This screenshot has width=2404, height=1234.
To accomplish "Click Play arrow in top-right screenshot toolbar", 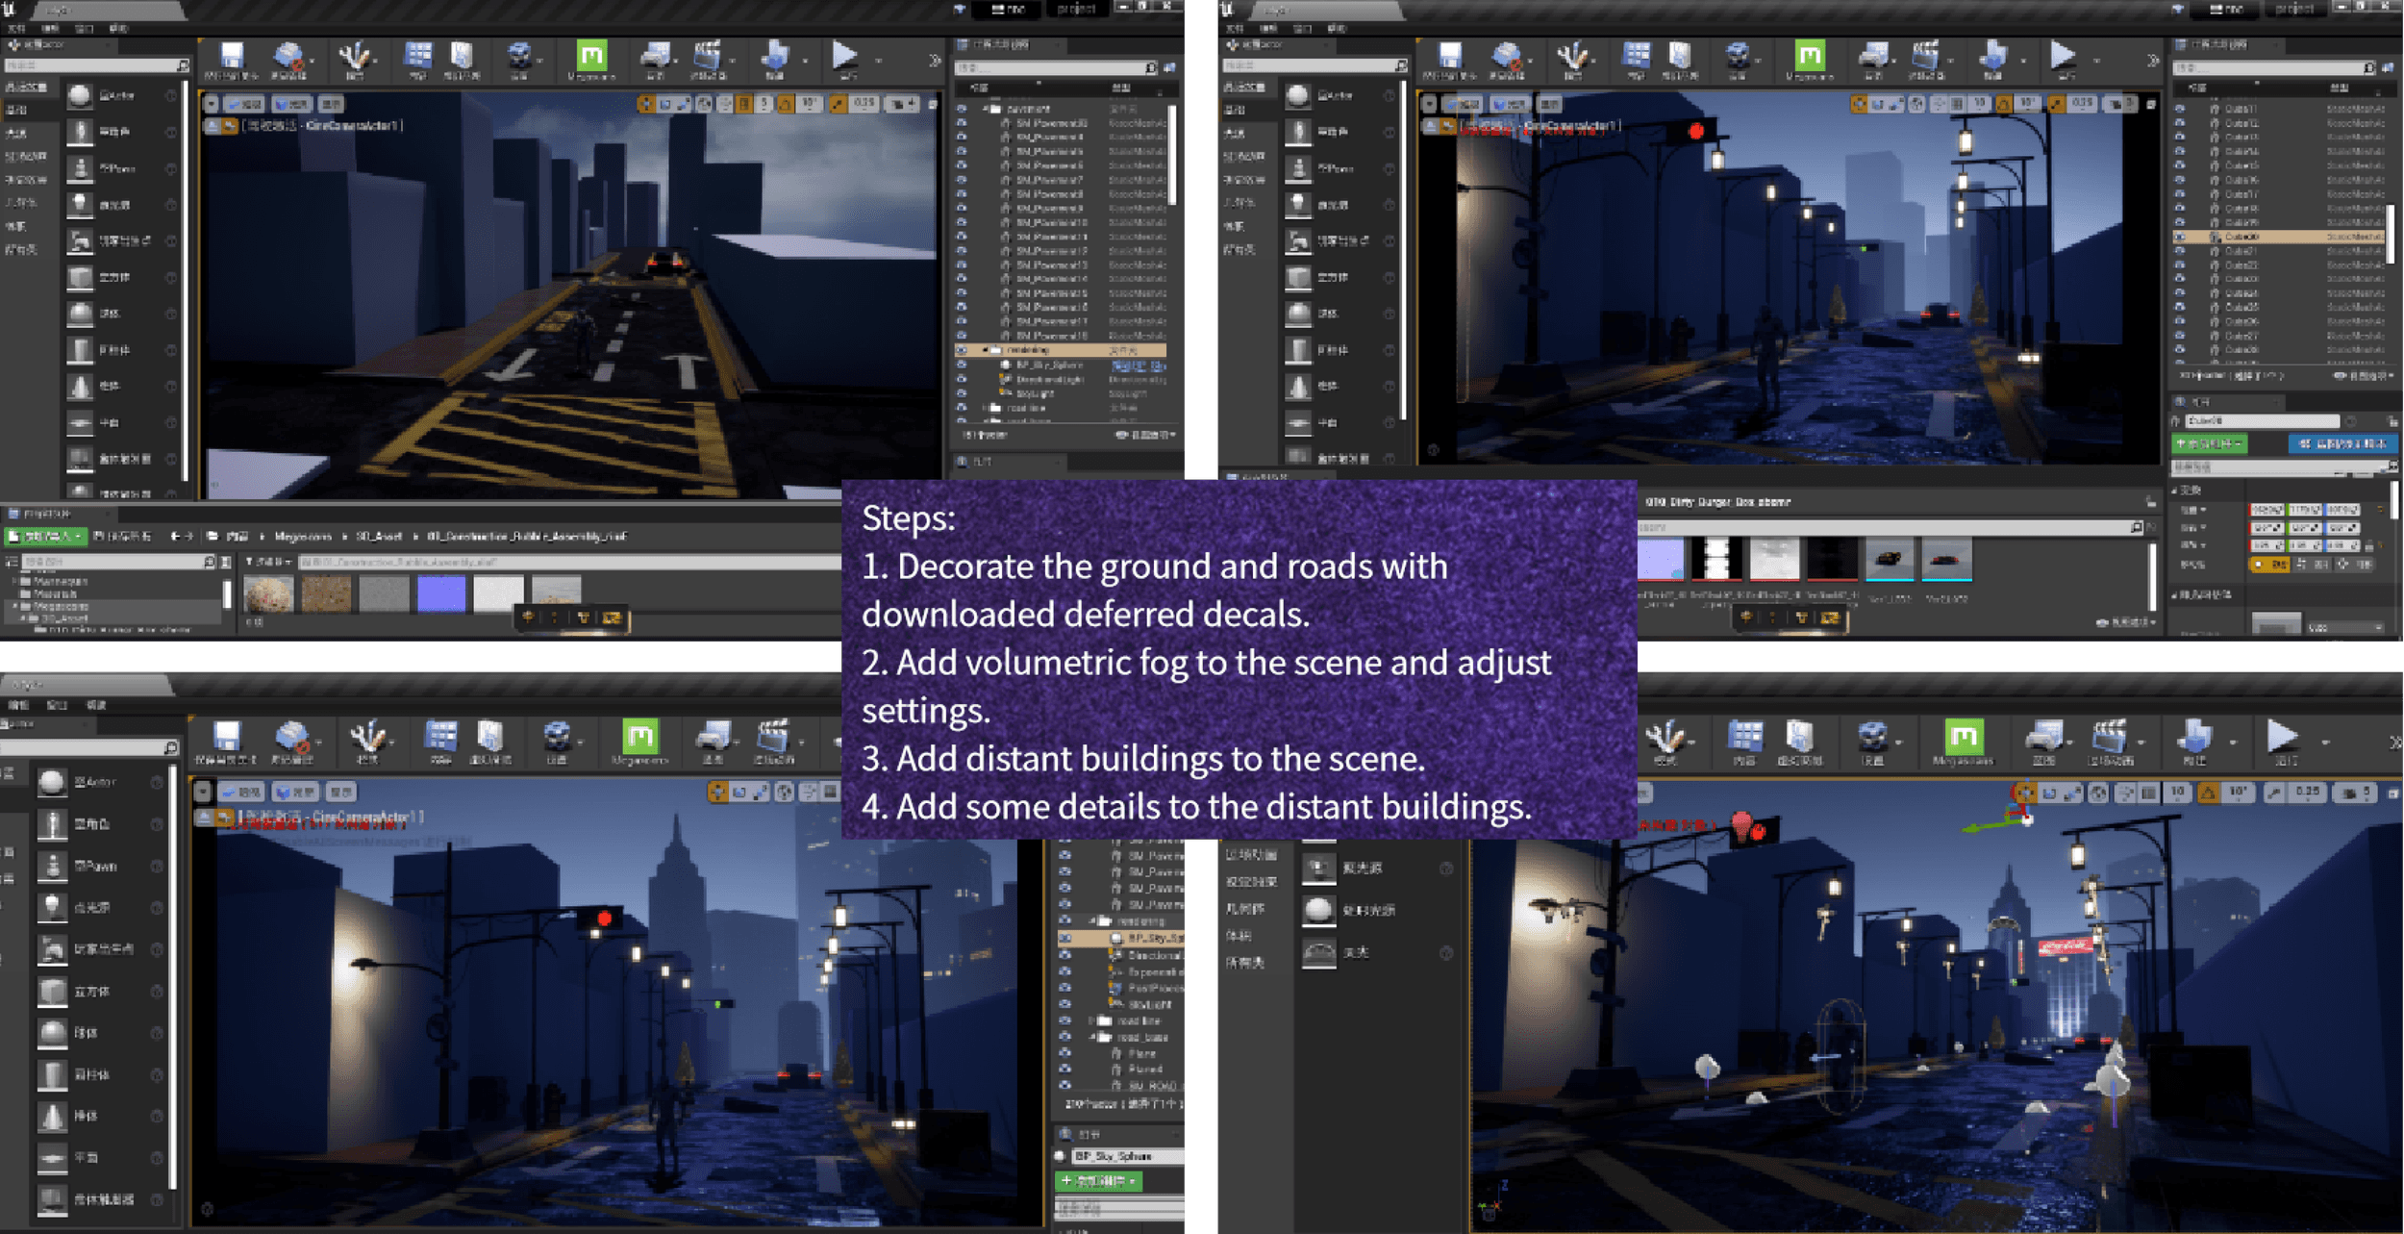I will pos(2062,55).
